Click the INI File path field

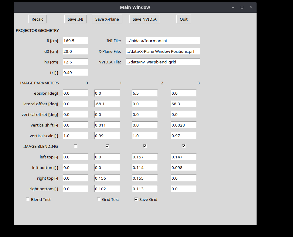(x=163, y=41)
